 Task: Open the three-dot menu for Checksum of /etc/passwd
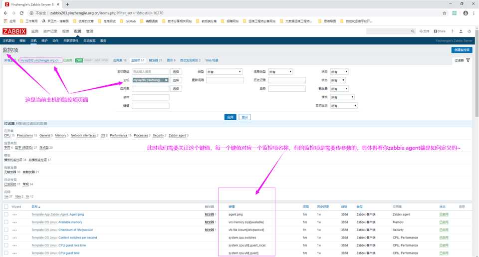coord(14,230)
